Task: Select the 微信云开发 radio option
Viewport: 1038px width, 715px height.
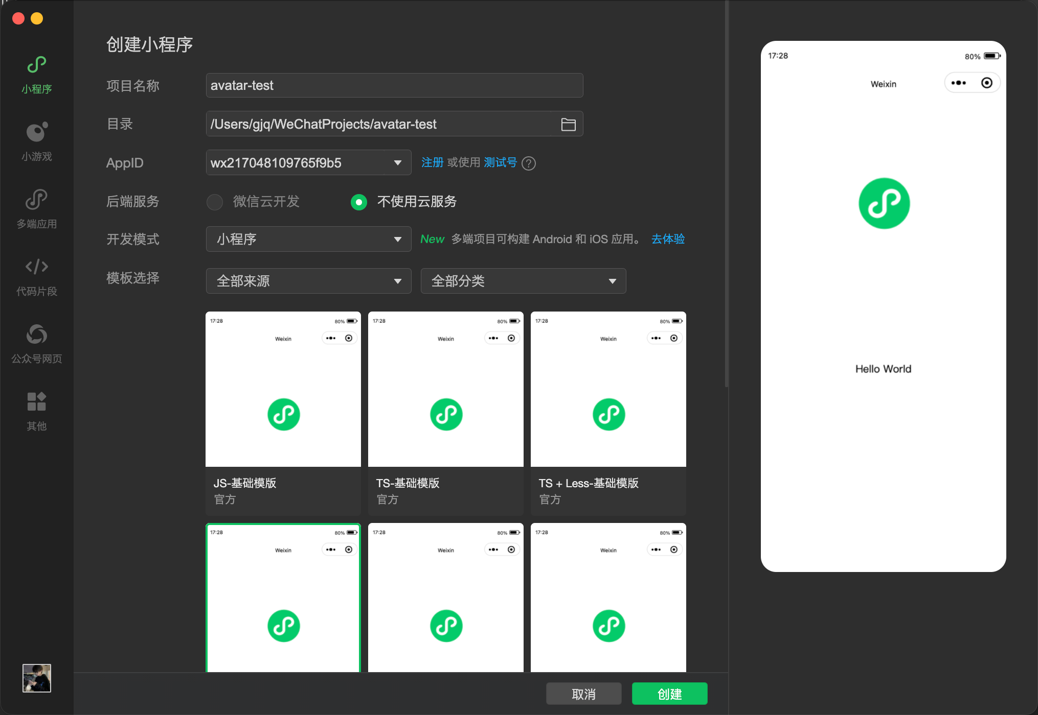Action: [x=215, y=202]
